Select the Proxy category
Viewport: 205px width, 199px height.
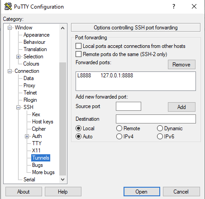[x=29, y=85]
